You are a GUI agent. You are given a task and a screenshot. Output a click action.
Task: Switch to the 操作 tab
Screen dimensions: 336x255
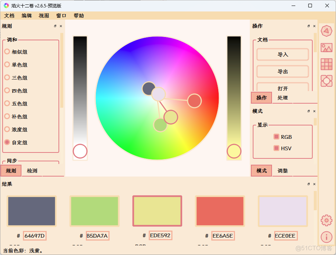click(x=261, y=98)
